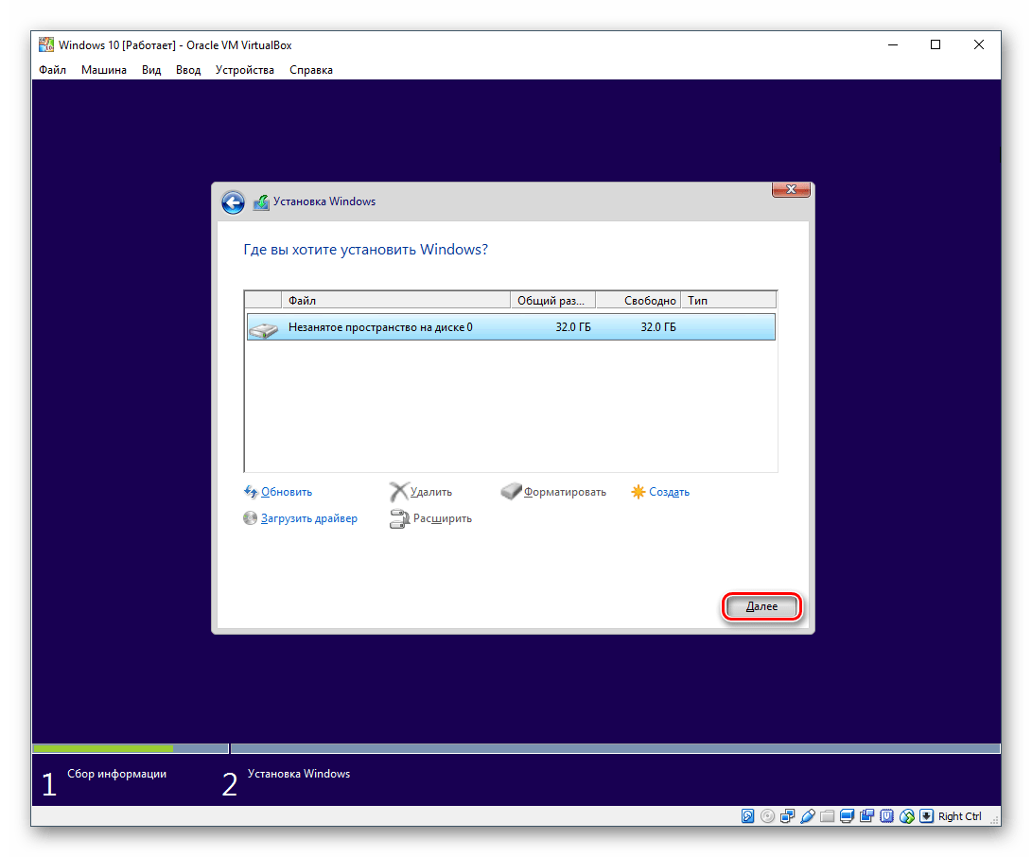Screen dimensions: 1032x857
Task: Click the Свободно column header
Action: (638, 300)
